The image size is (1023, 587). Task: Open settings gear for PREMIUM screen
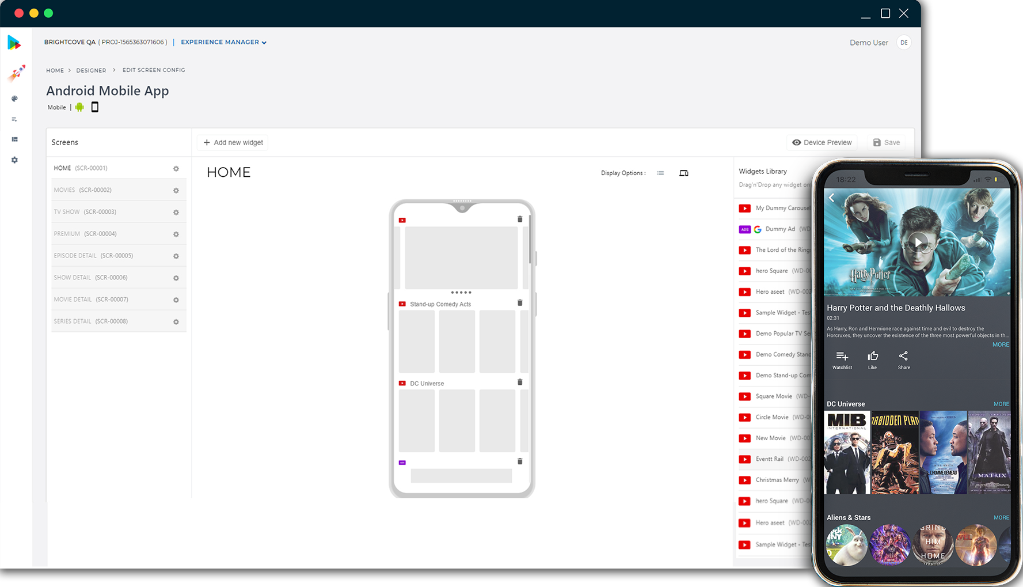coord(176,234)
